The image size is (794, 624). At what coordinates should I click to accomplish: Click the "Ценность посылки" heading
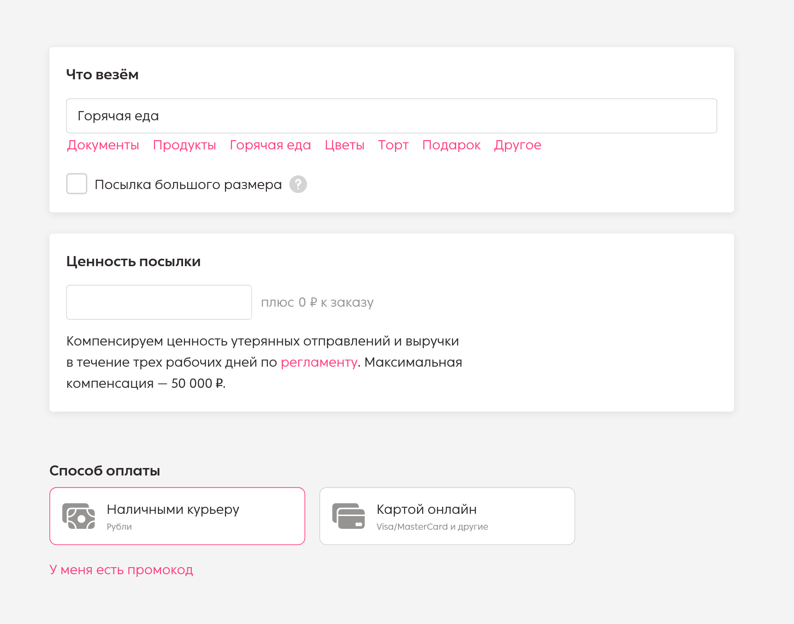point(133,261)
